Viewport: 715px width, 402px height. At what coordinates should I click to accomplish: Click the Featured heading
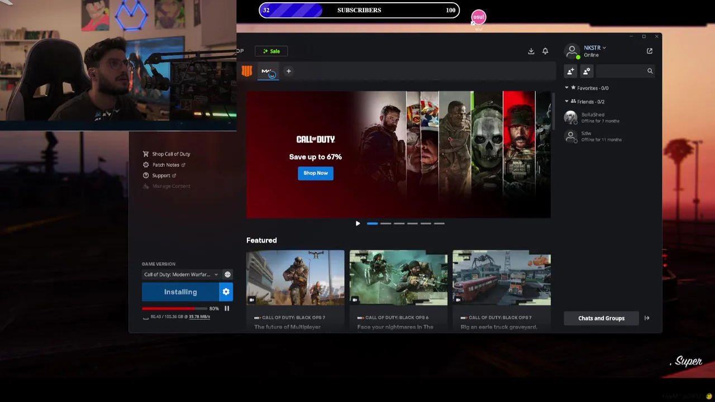pos(261,240)
